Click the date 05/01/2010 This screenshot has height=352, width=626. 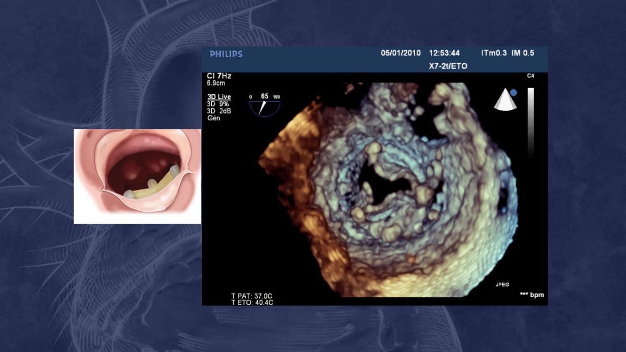401,53
